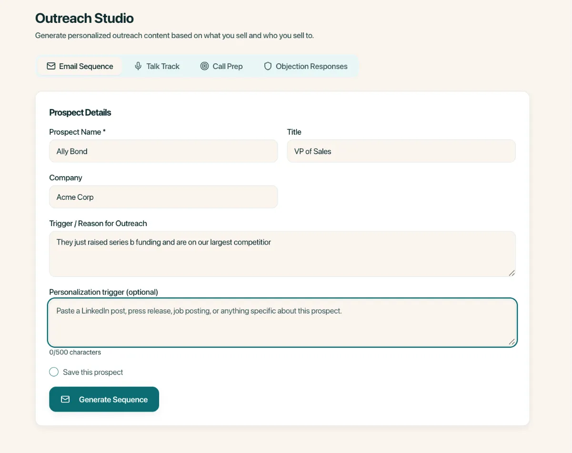
Task: Click the resize grip on the Trigger textarea
Action: 512,273
